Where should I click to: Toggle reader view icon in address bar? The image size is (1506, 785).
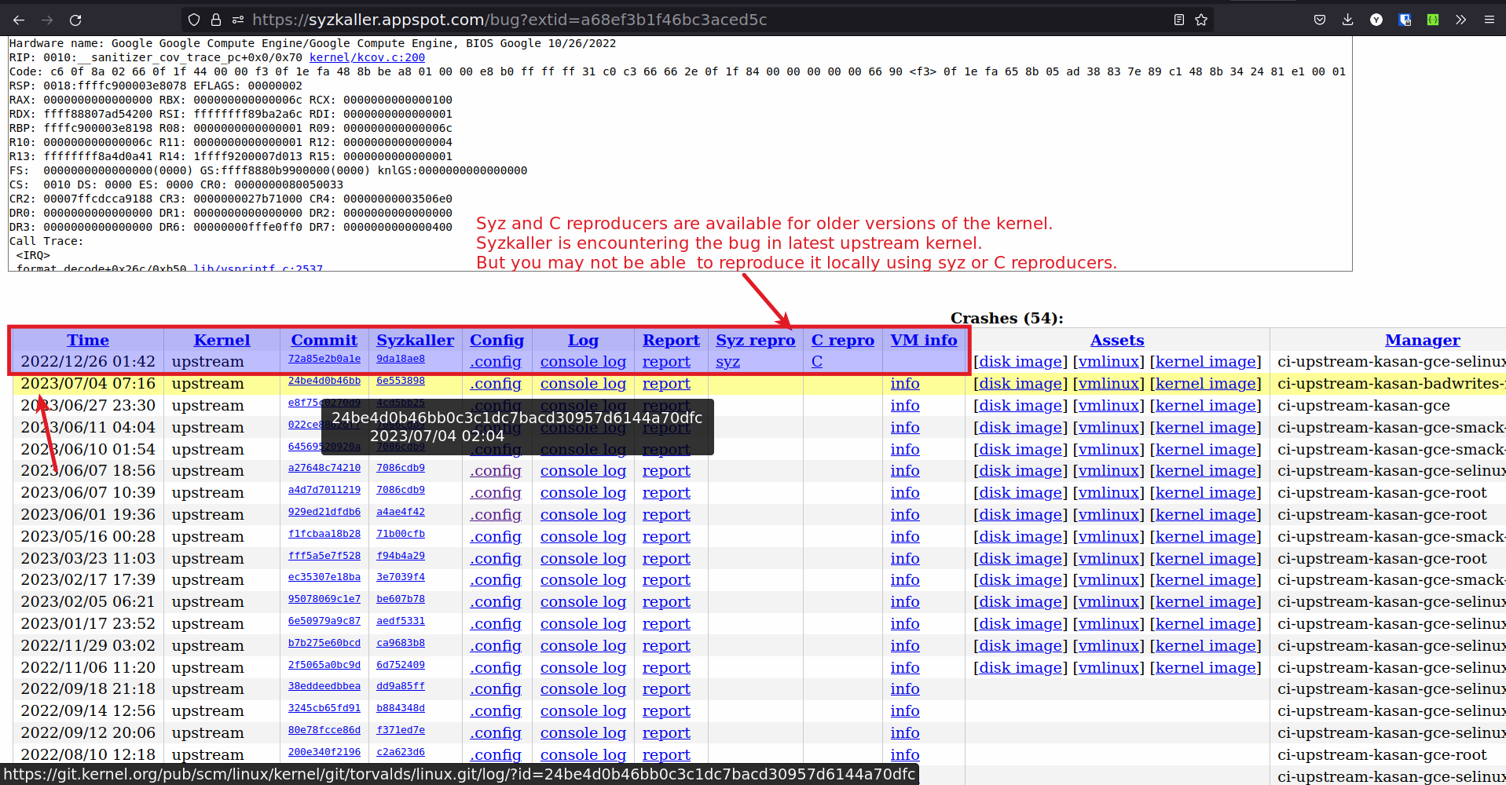1178,20
